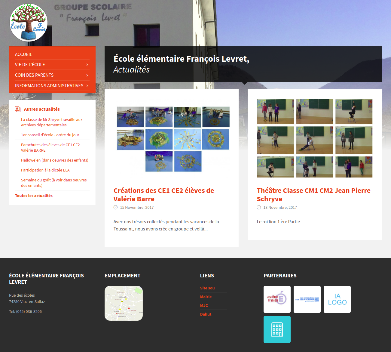The width and height of the screenshot is (391, 352).
Task: Select date text 13 Novembre, 2017
Action: point(280,207)
